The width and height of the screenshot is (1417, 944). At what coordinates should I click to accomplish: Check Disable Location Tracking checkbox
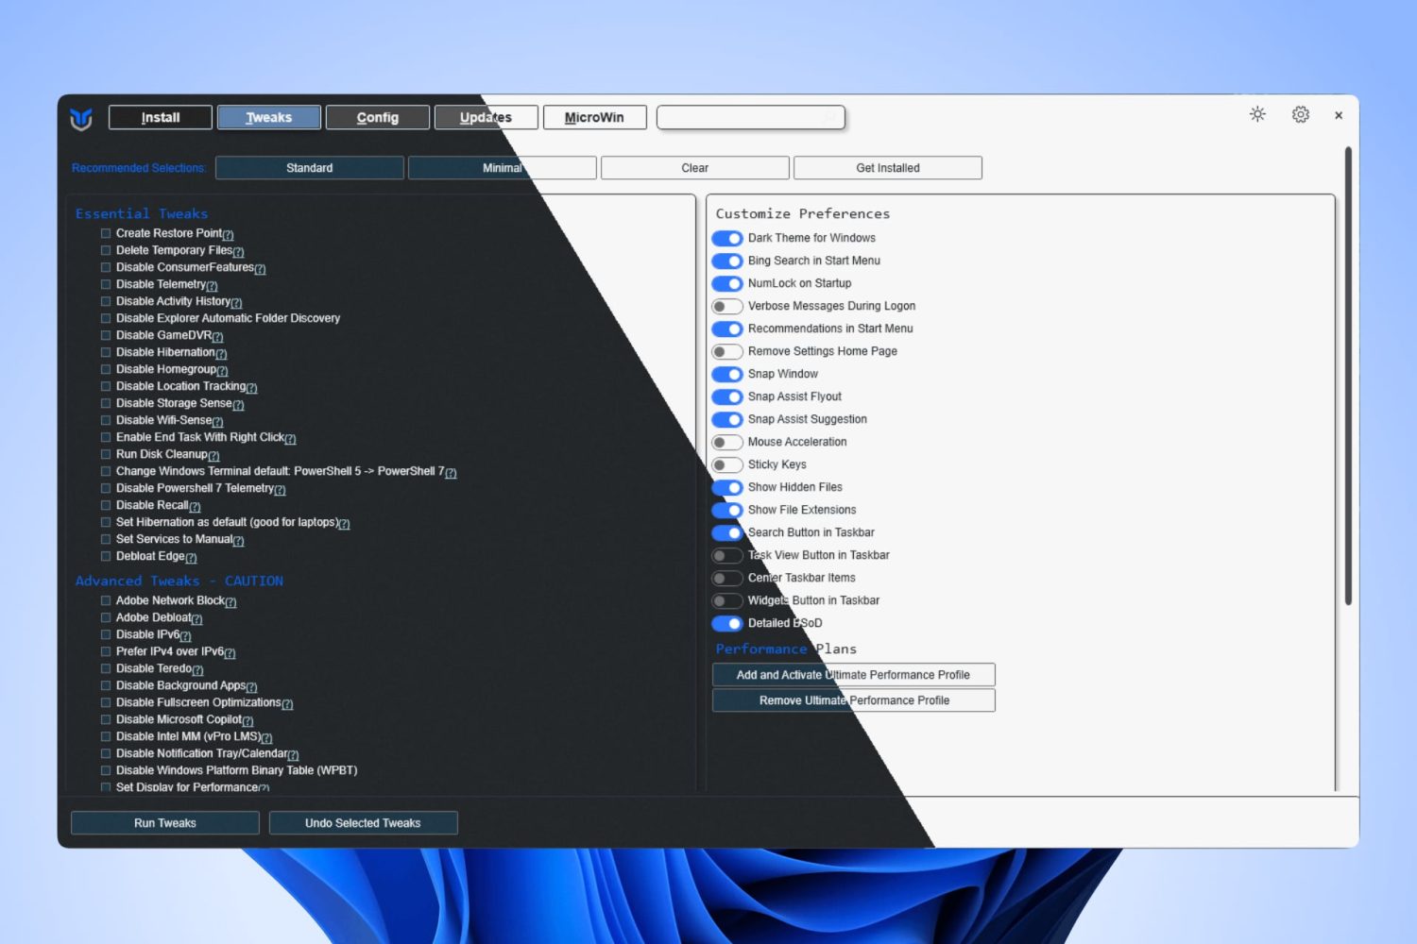coord(106,386)
